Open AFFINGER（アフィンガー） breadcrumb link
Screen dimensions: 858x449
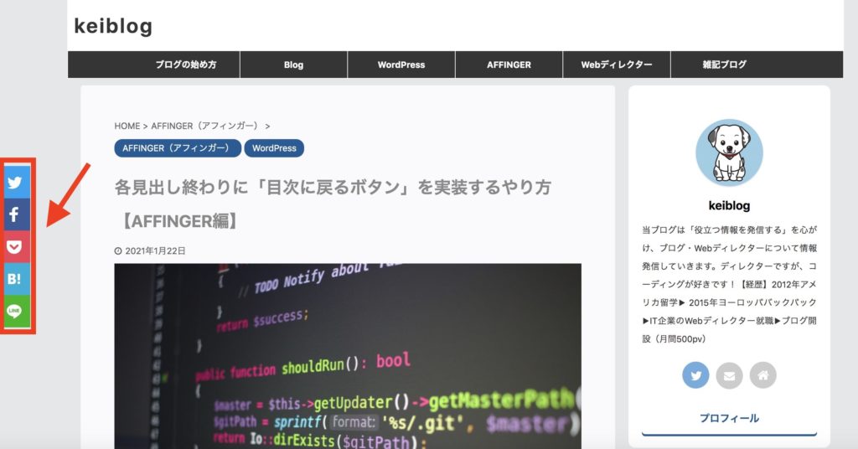[207, 126]
